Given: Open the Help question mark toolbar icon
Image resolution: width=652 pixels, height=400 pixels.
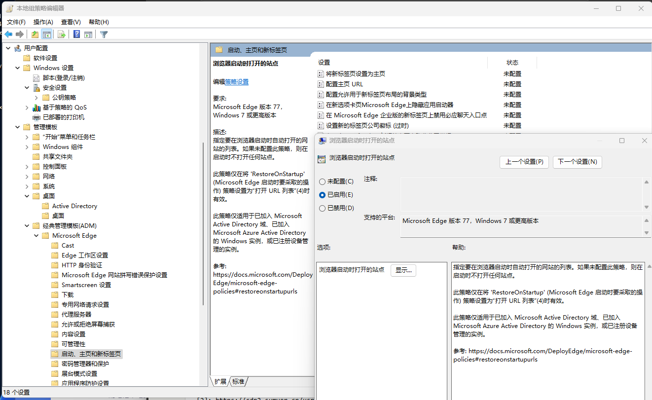Looking at the screenshot, I should (x=77, y=35).
